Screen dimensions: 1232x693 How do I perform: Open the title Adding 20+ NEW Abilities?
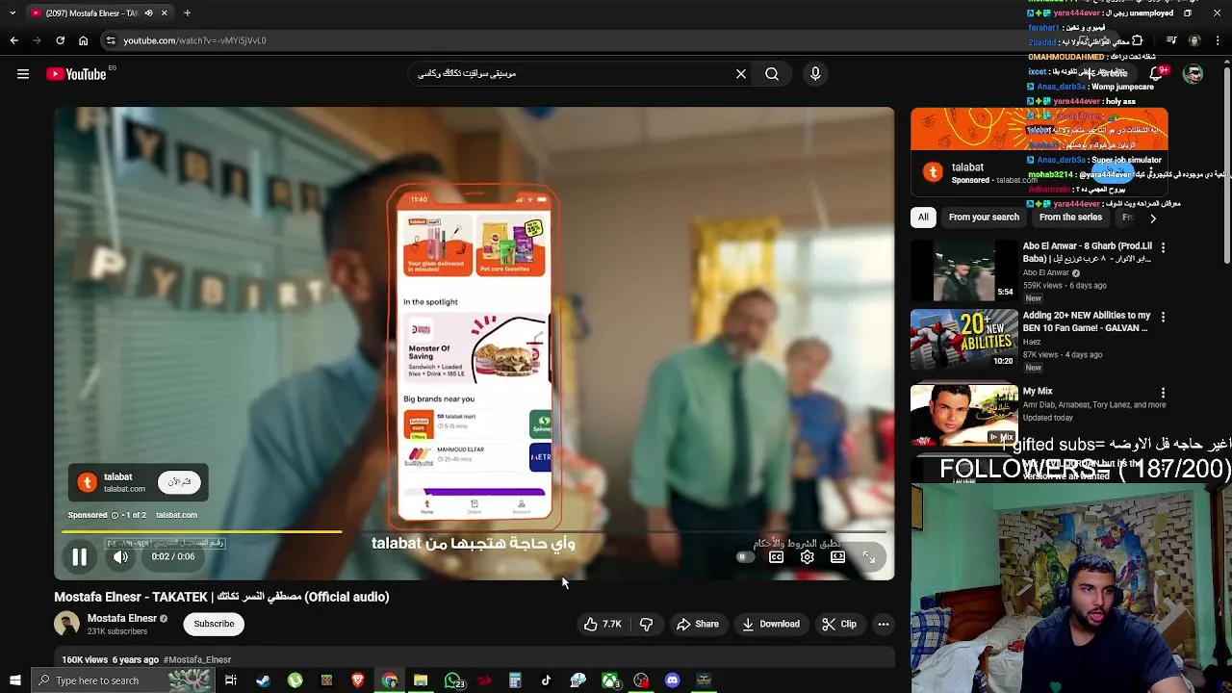click(1086, 321)
